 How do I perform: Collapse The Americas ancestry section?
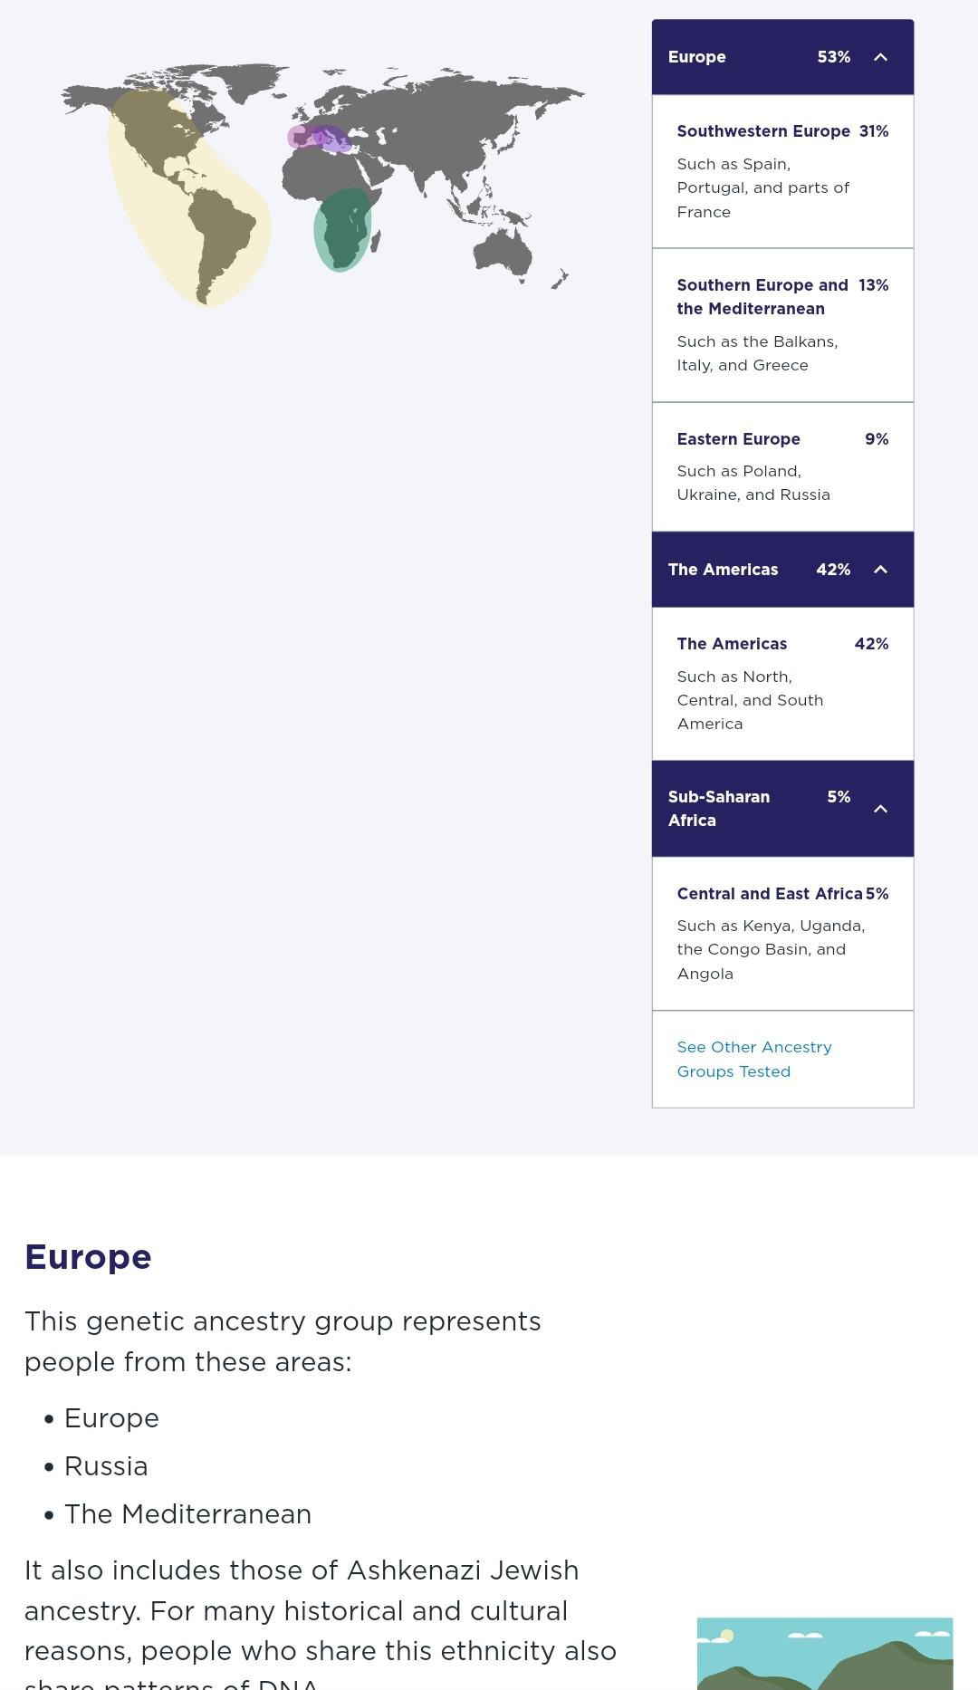click(x=881, y=569)
